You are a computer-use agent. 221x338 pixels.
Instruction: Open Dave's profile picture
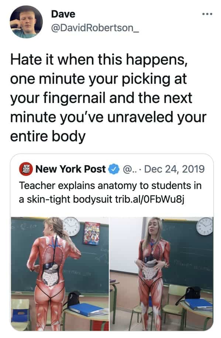(x=26, y=22)
